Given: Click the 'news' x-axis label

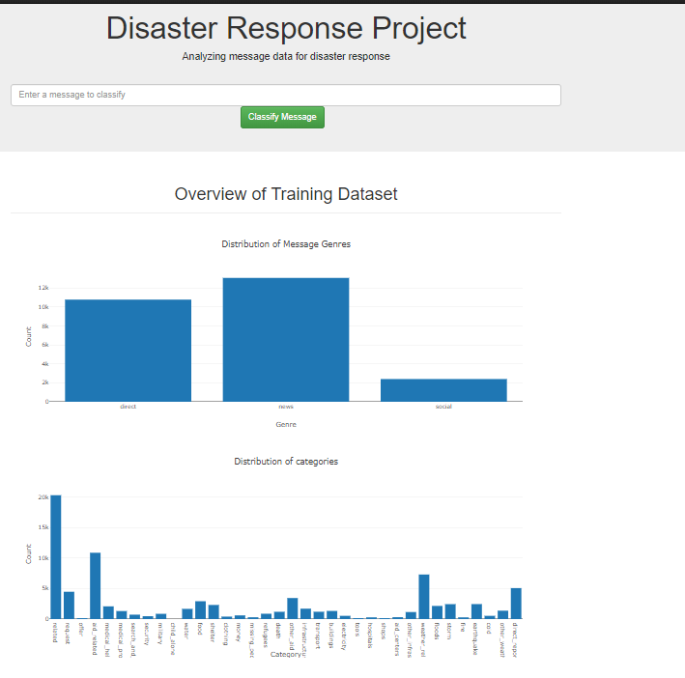Looking at the screenshot, I should click(x=286, y=407).
